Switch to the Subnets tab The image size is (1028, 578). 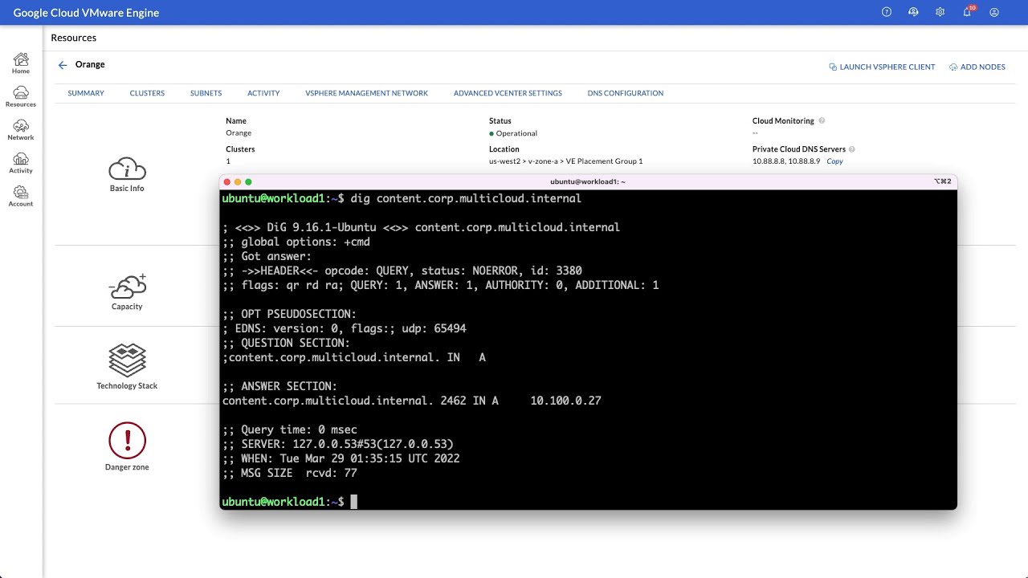[206, 93]
